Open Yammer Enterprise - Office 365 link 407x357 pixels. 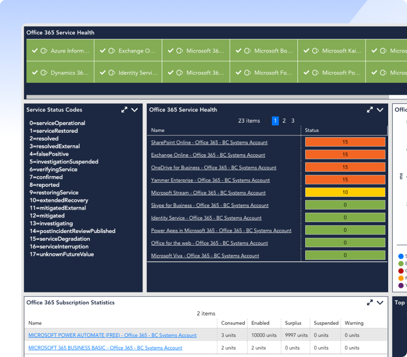click(x=210, y=180)
